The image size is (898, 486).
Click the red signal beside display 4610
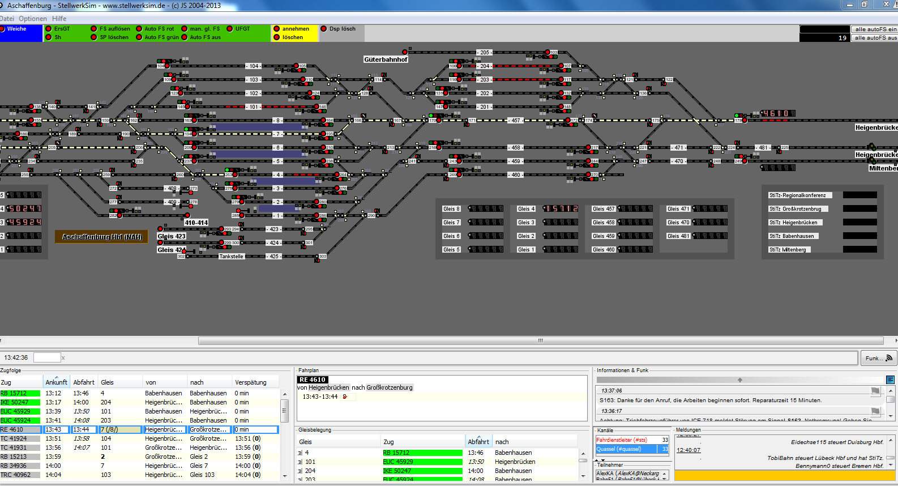(x=745, y=120)
